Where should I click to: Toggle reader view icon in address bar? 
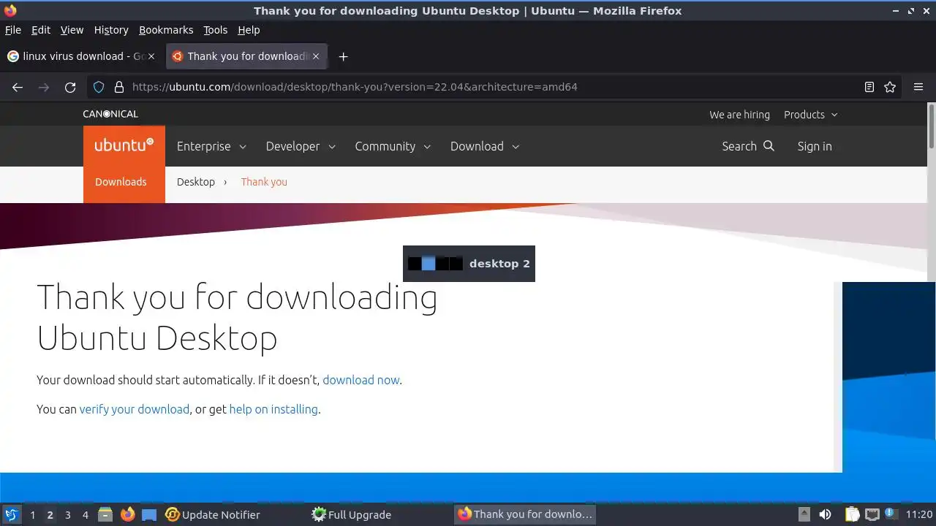(869, 87)
